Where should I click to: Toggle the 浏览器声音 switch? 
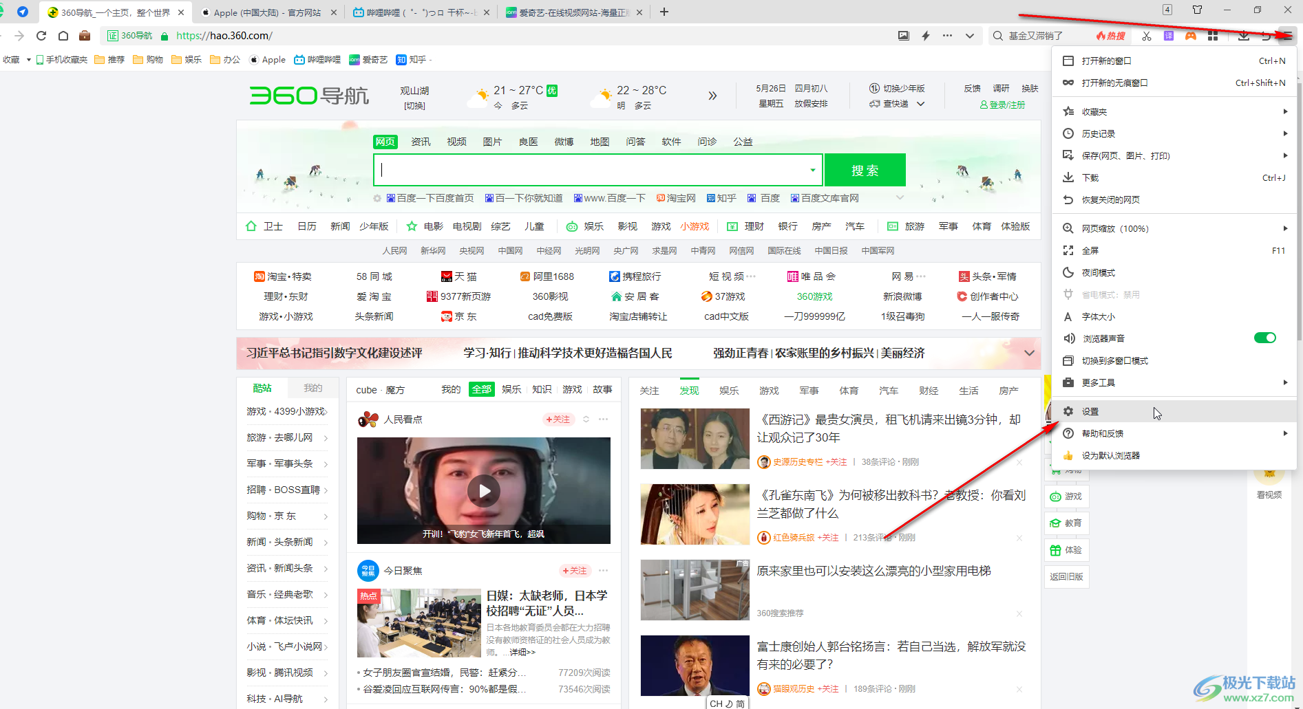click(1265, 338)
